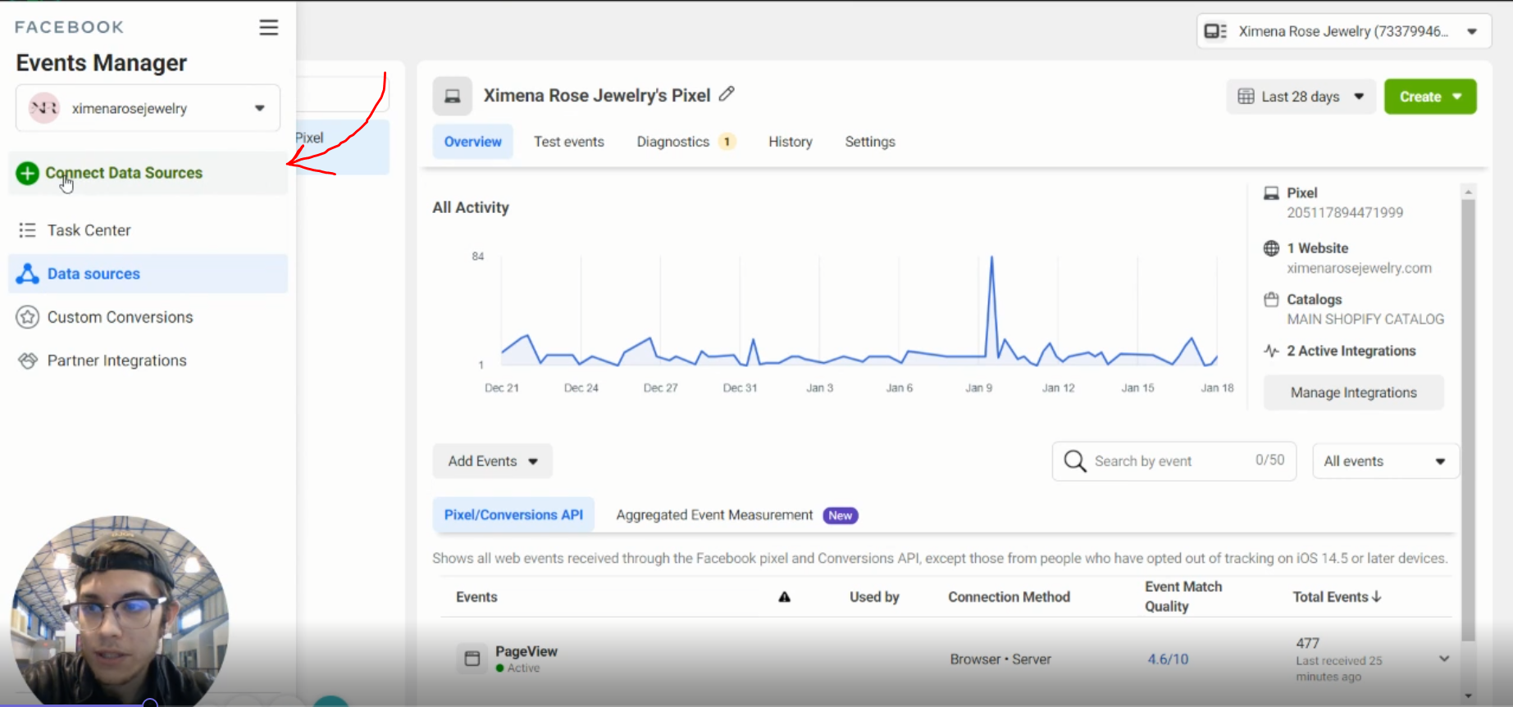Select the Pixel/Conversions API tab
Screen dimensions: 1513x707
[513, 515]
